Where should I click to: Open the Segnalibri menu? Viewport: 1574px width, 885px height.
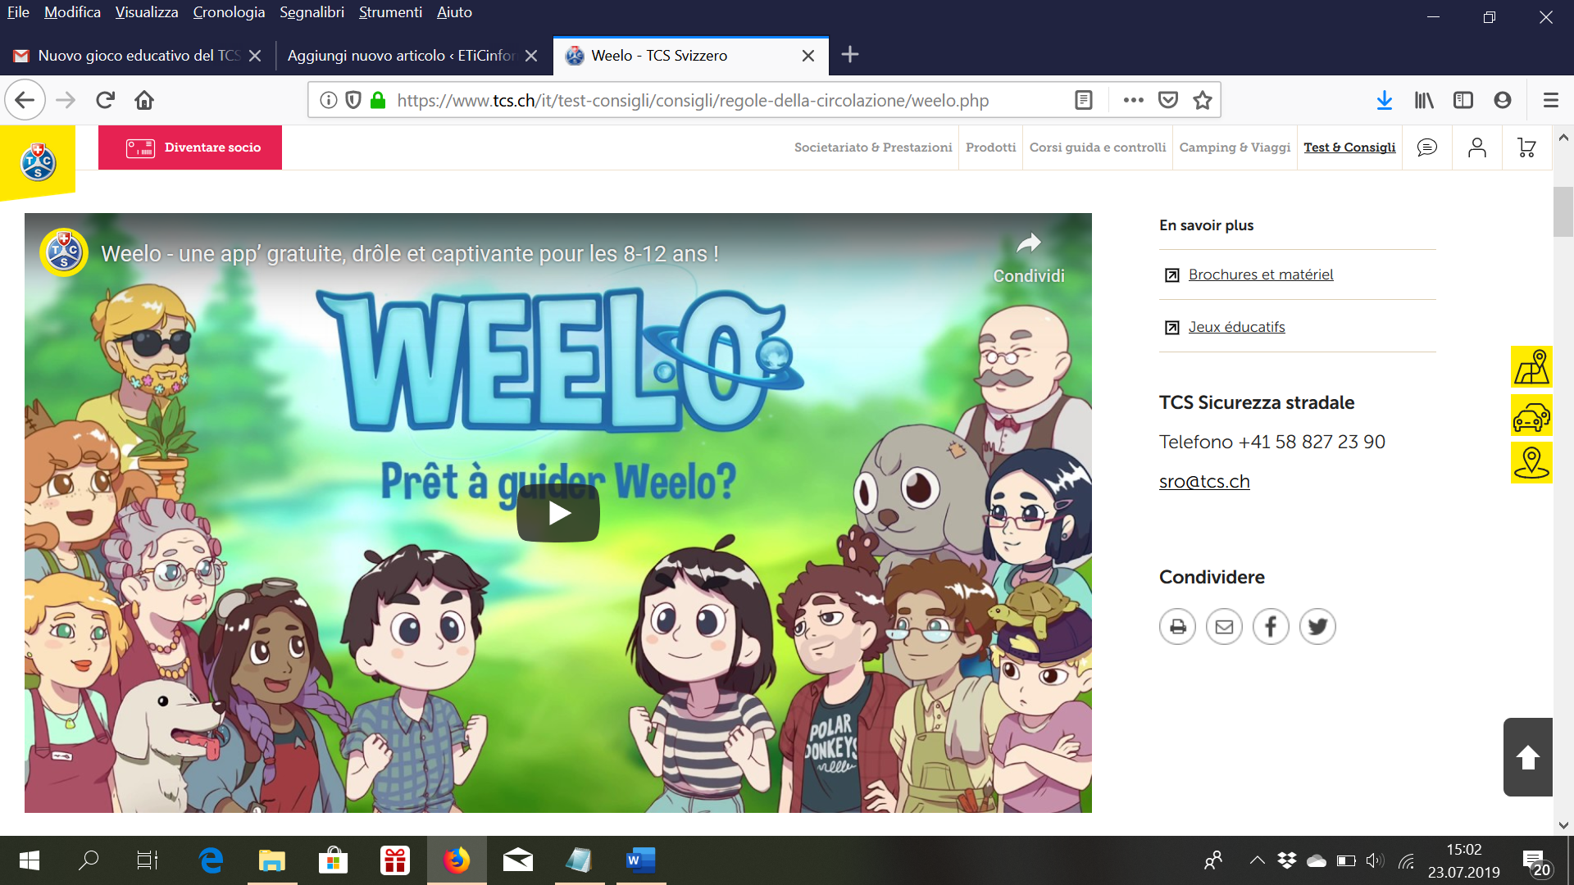312,12
